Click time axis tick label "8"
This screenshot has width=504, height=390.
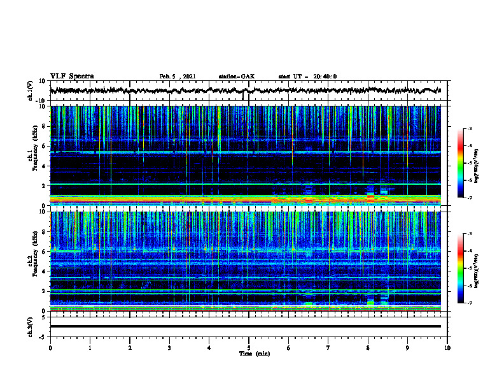pyautogui.click(x=368, y=348)
